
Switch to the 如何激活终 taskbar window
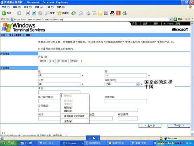(x=95, y=143)
